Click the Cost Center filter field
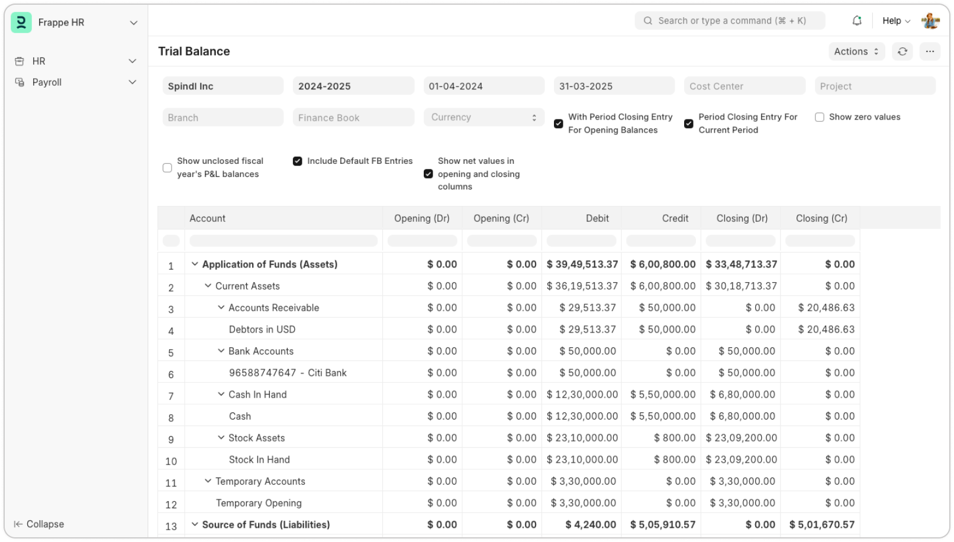 [x=744, y=86]
